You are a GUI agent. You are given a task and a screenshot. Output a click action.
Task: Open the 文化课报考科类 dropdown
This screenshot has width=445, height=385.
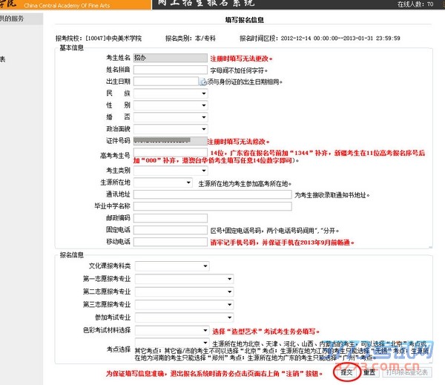(x=172, y=266)
